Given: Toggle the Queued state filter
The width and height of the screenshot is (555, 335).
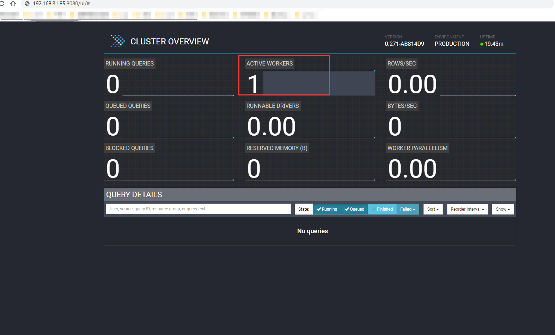Looking at the screenshot, I should 354,209.
